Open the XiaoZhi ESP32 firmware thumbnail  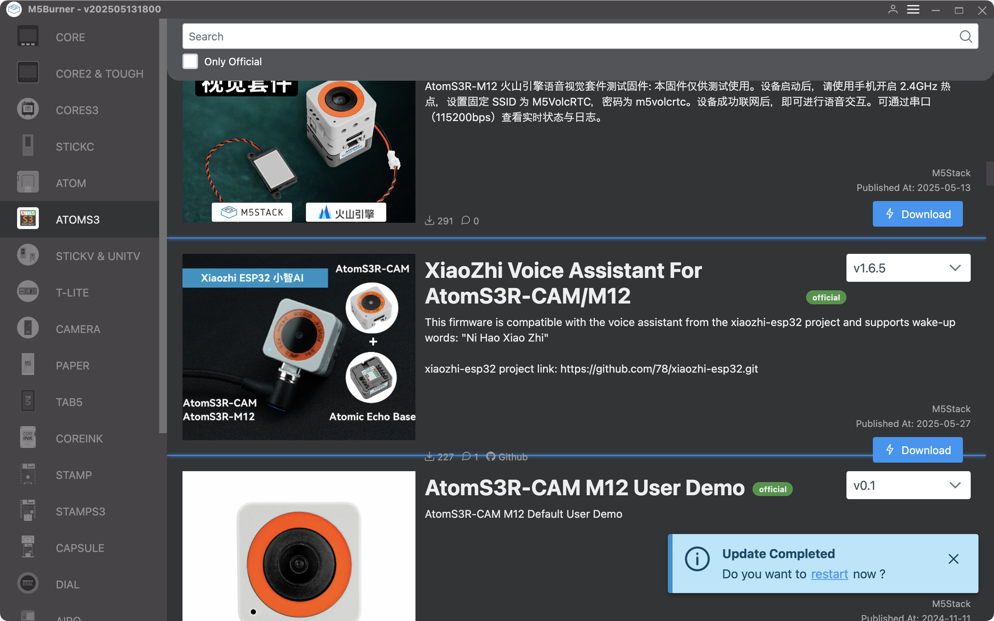[x=299, y=347]
